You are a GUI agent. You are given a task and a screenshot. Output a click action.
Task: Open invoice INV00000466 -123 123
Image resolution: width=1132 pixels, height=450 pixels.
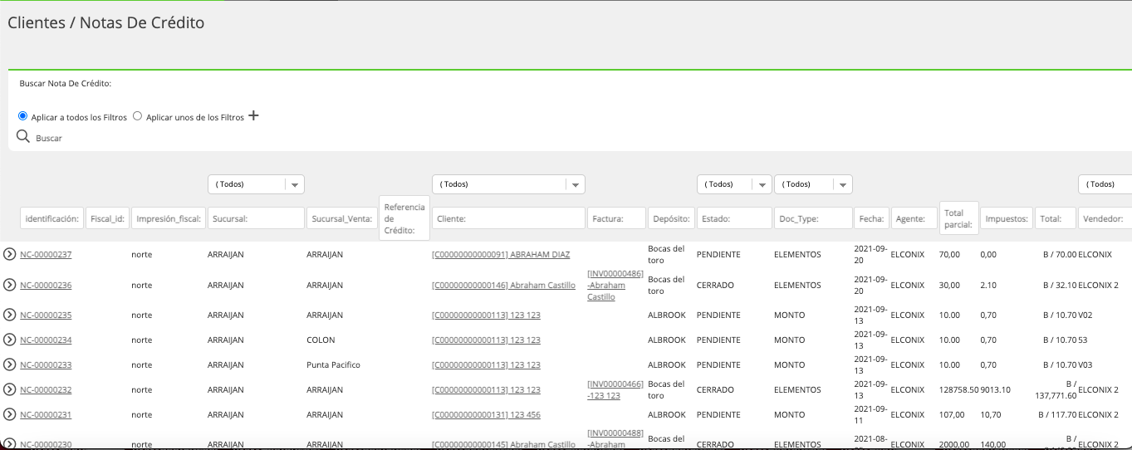click(615, 389)
